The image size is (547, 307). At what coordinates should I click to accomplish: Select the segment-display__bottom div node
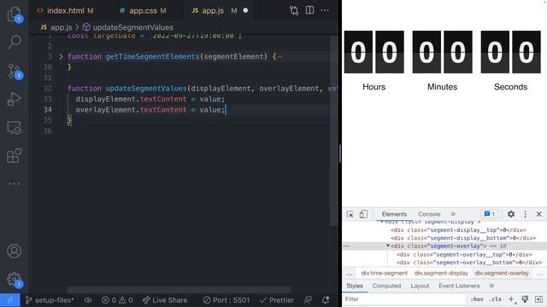463,238
